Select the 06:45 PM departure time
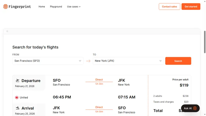The image size is (206, 116). pos(62,97)
